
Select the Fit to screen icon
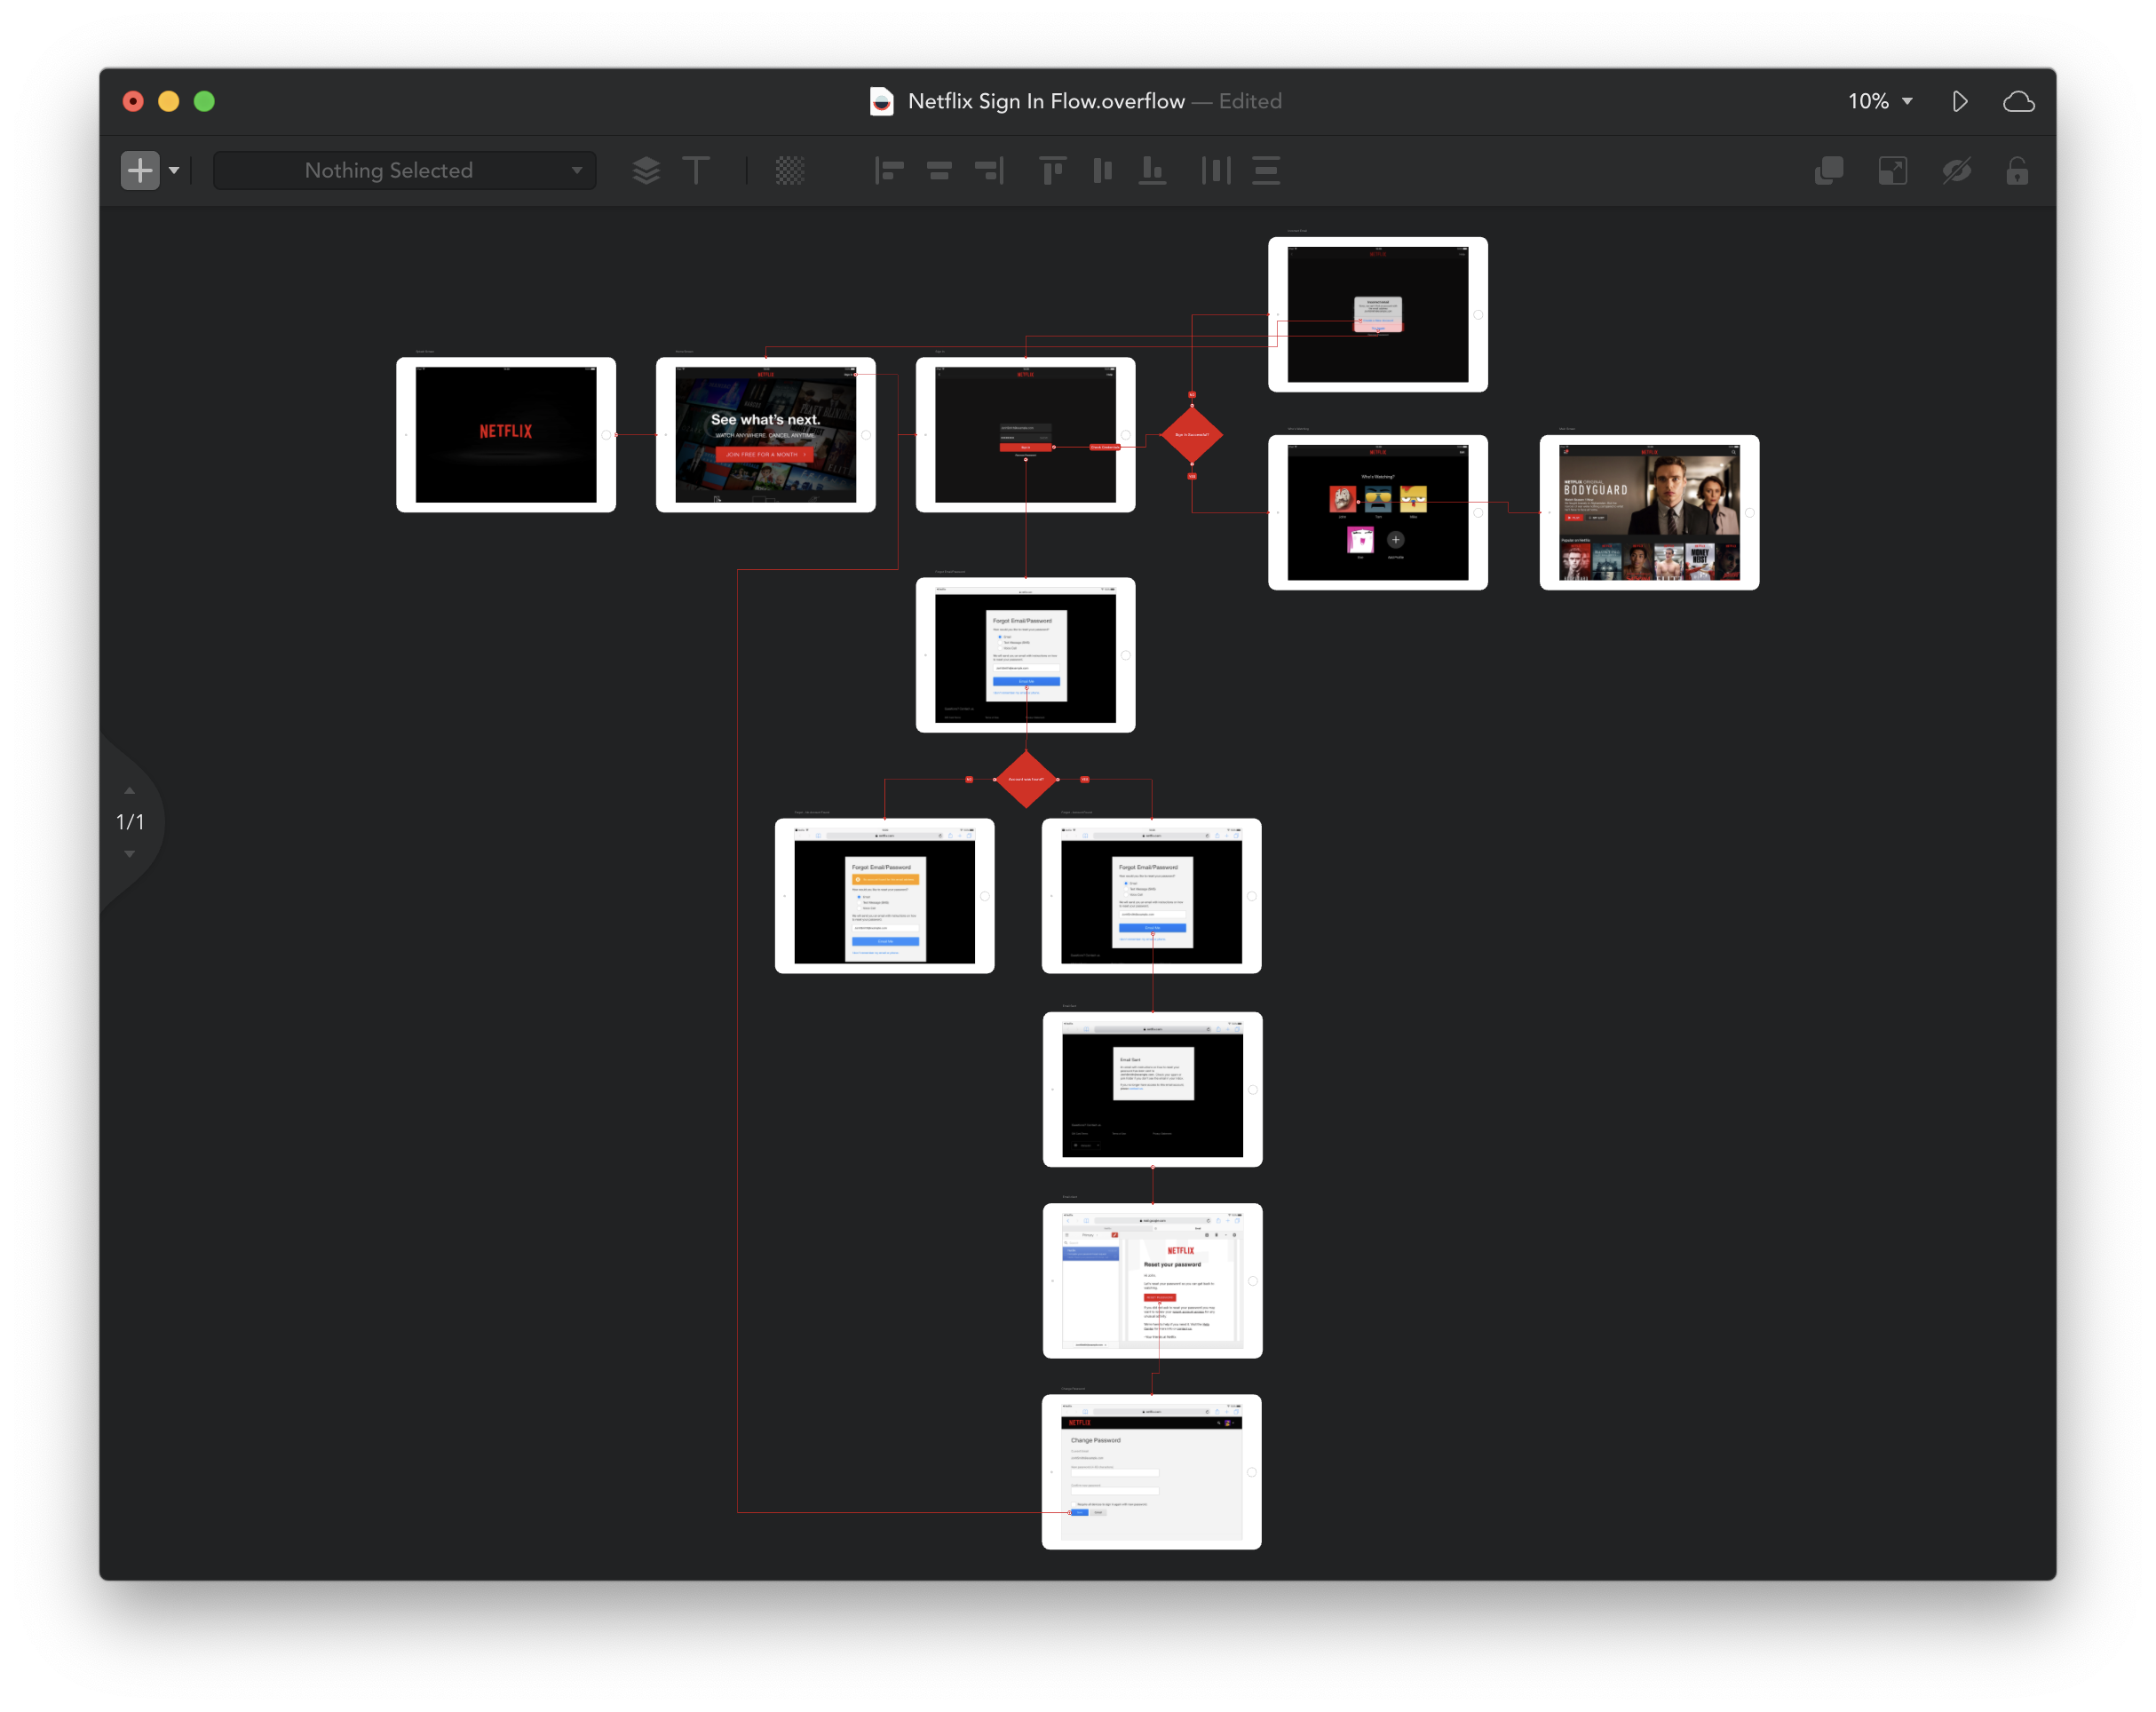(1895, 170)
